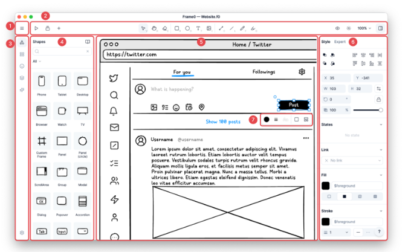Click the Show 100 posts link
Viewport: 414px width, 252px height.
tap(224, 121)
